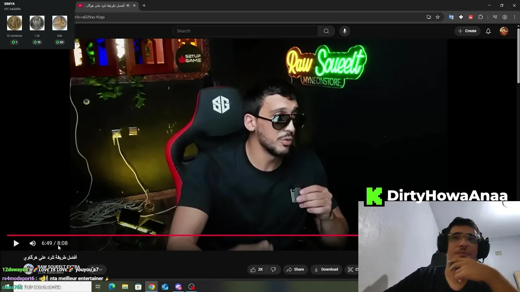Switch to Chrome on the taskbar

[152, 287]
